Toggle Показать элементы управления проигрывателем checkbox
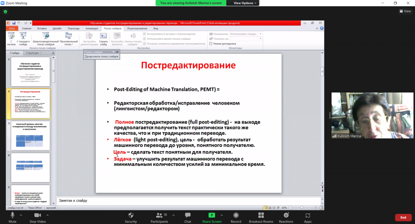 coord(144,44)
